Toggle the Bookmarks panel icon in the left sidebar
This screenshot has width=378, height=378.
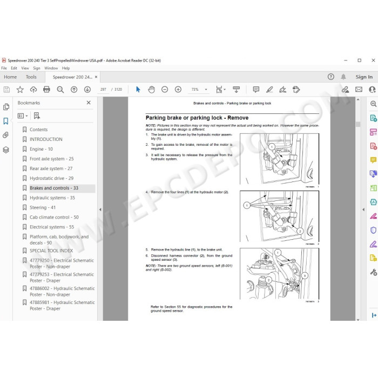point(6,121)
